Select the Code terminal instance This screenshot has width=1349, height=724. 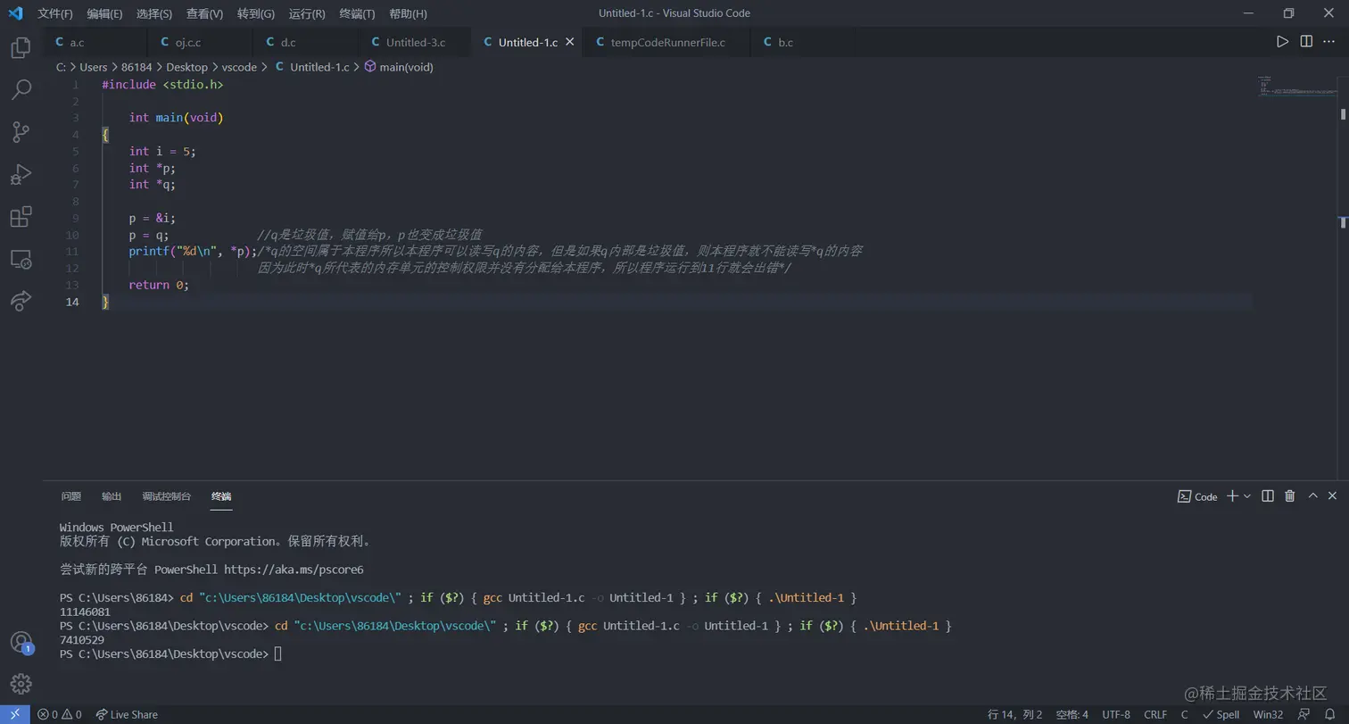coord(1197,496)
